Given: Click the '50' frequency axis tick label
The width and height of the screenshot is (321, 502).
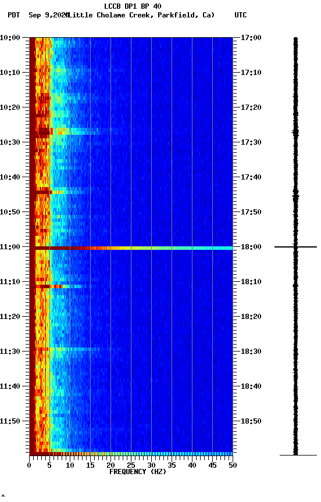Looking at the screenshot, I should click(x=233, y=466).
